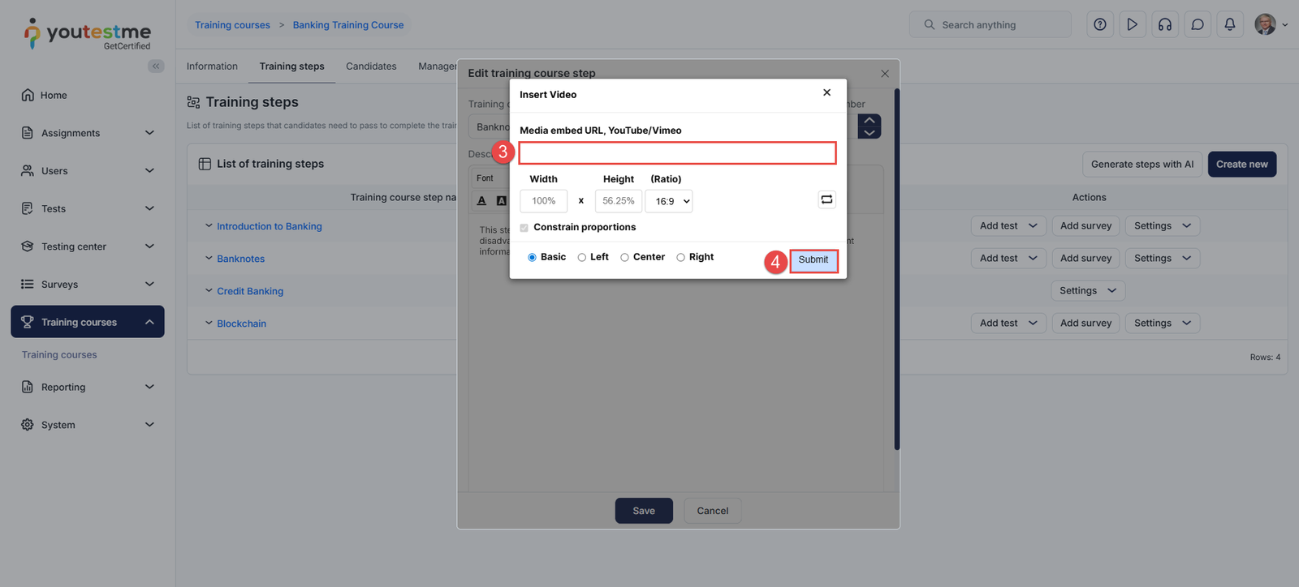This screenshot has width=1299, height=587.
Task: Switch to the Candidates tab
Action: 371,66
